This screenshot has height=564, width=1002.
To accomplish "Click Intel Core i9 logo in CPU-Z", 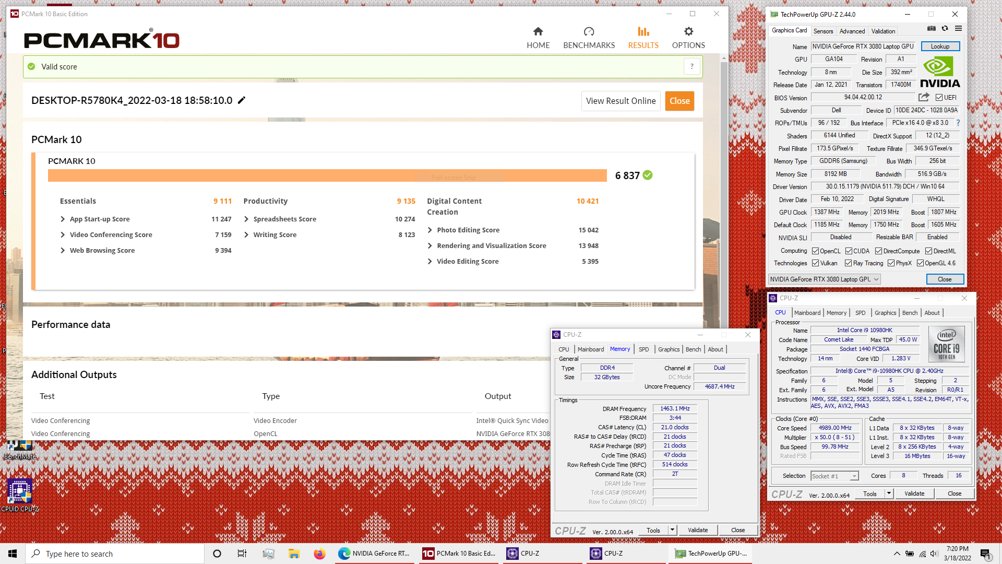I will click(947, 344).
